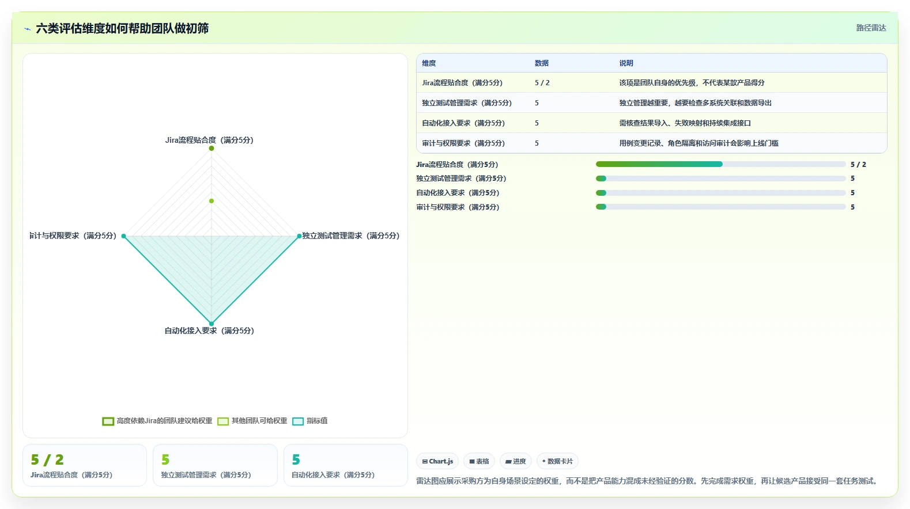The image size is (910, 509).
Task: Click Jira流程贴合度 progress bar
Action: tap(721, 164)
